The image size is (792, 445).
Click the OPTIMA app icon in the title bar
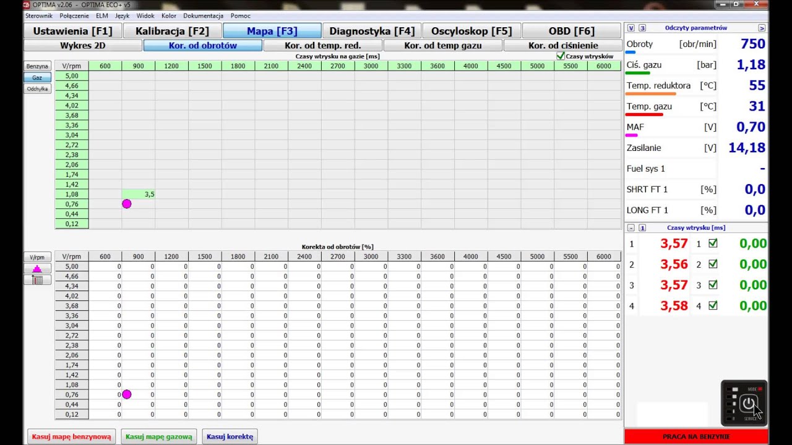click(27, 5)
